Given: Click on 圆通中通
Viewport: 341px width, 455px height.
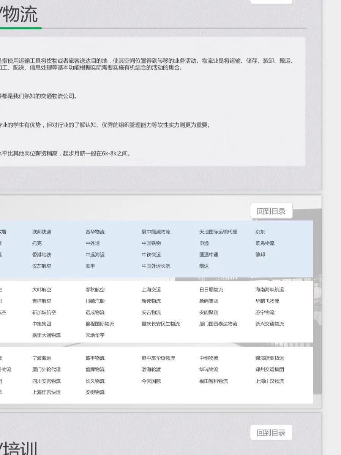Looking at the screenshot, I should 209,254.
